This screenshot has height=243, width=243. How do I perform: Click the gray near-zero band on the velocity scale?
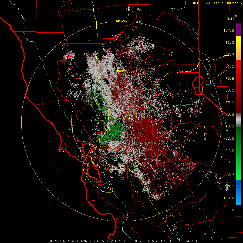(x=238, y=120)
